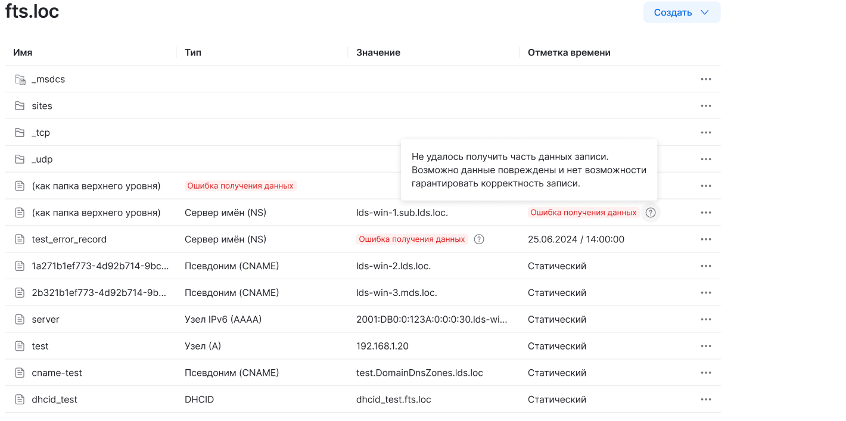The image size is (846, 421).
Task: Click the Создать button
Action: coord(673,12)
